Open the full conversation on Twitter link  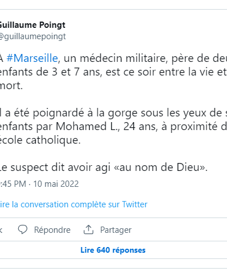(74, 204)
